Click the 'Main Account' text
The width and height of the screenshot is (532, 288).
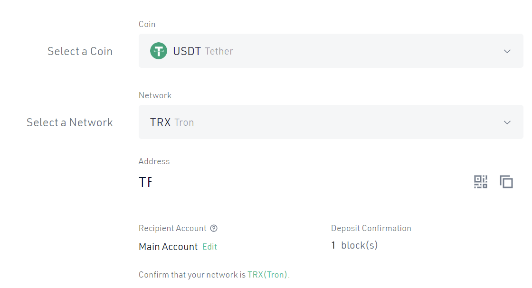168,247
